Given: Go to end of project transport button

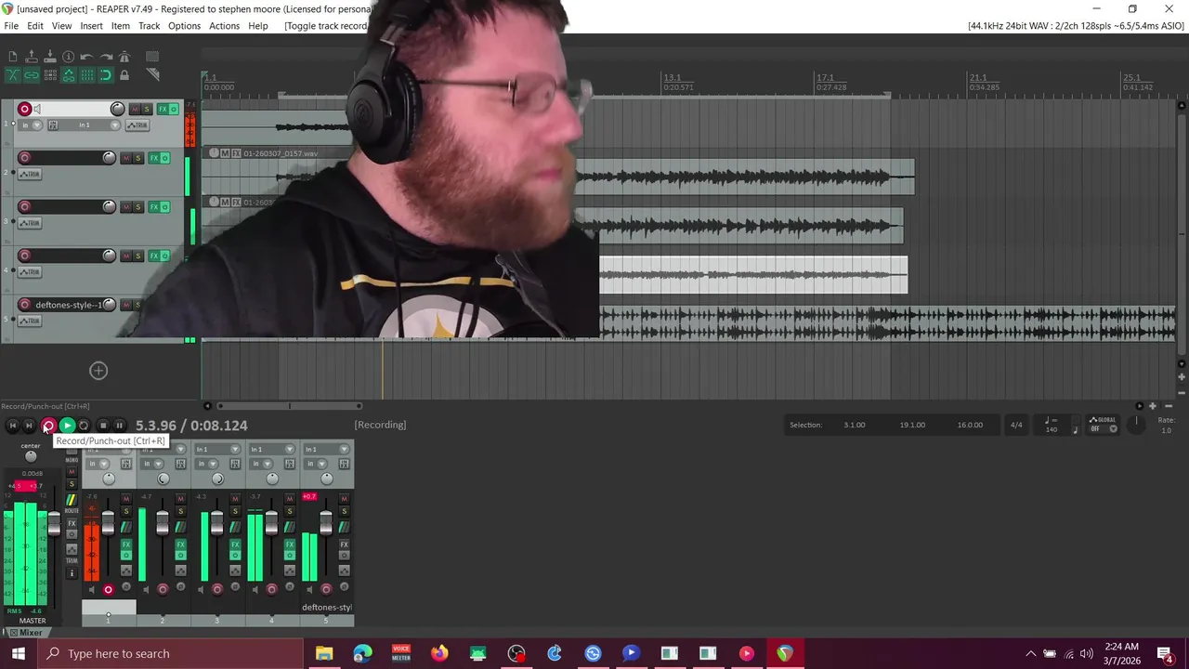Looking at the screenshot, I should pyautogui.click(x=29, y=425).
